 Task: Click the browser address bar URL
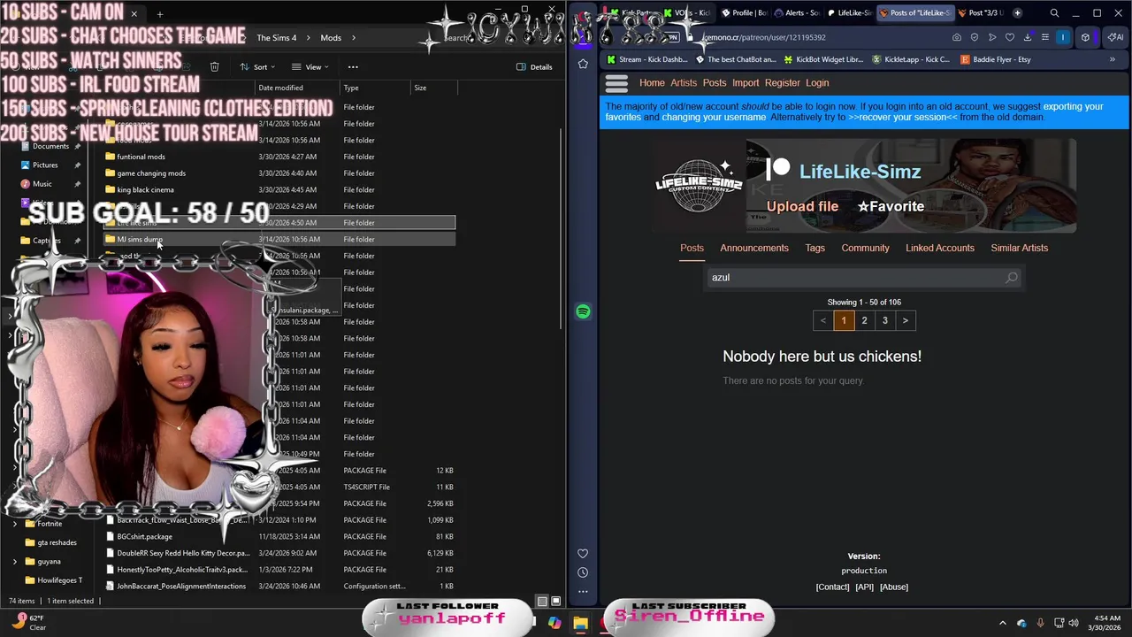[x=764, y=38]
